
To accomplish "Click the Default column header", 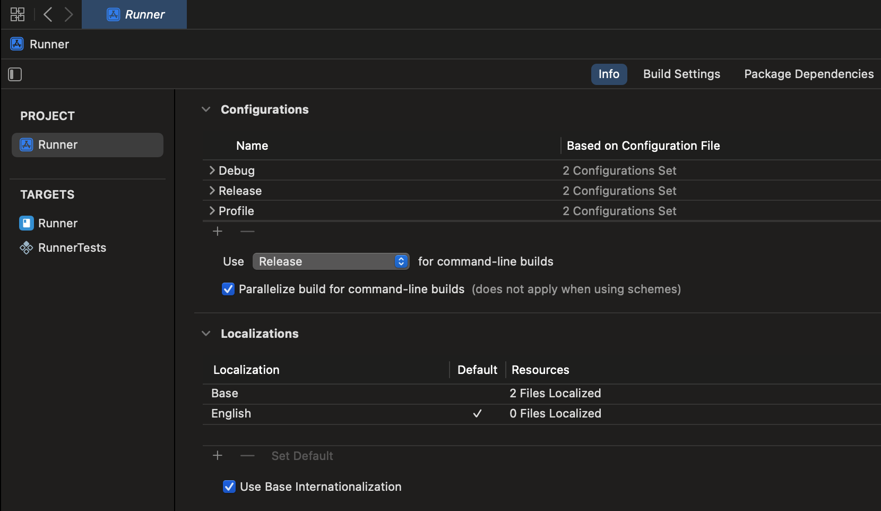I will (x=477, y=370).
